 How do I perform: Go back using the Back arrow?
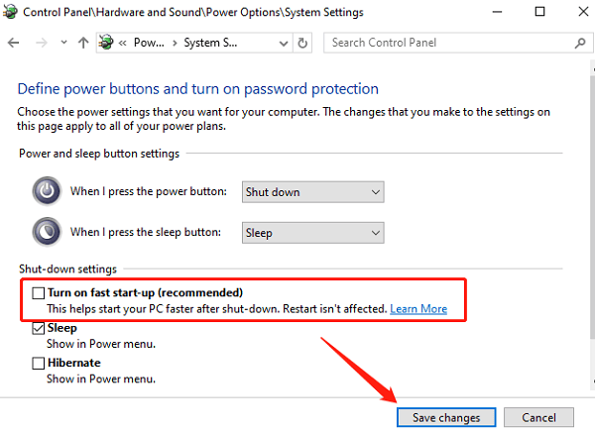[15, 44]
